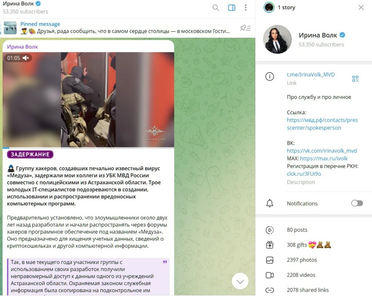Image resolution: width=372 pixels, height=296 pixels.
Task: Expand the quoted text block quote icon
Action: click(x=165, y=262)
